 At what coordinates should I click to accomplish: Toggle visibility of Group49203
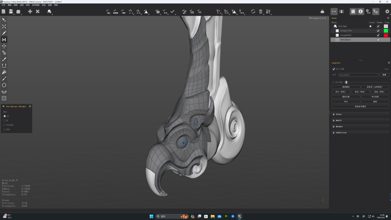378,35
